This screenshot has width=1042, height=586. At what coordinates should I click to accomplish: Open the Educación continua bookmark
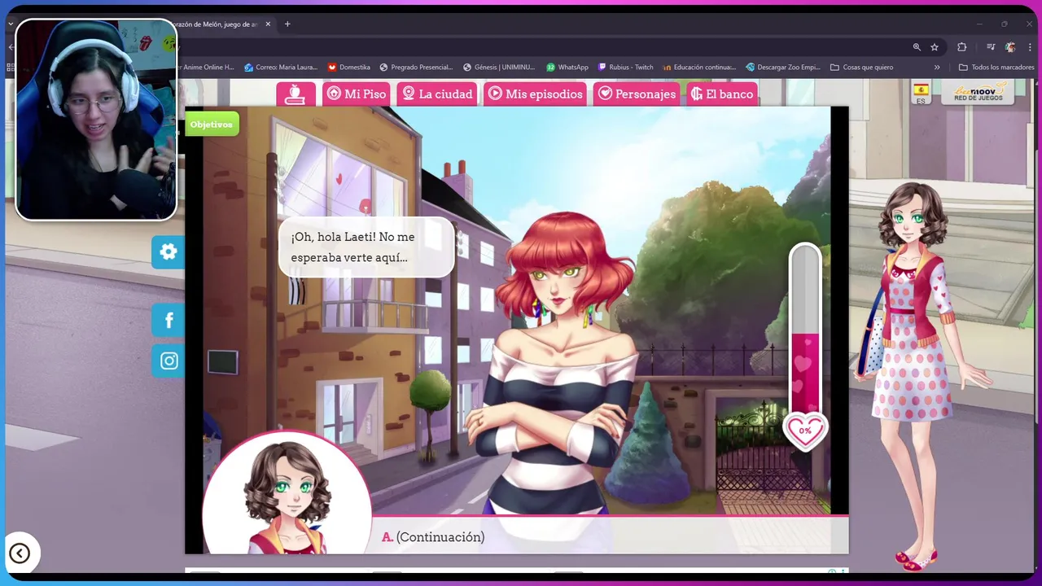(699, 68)
